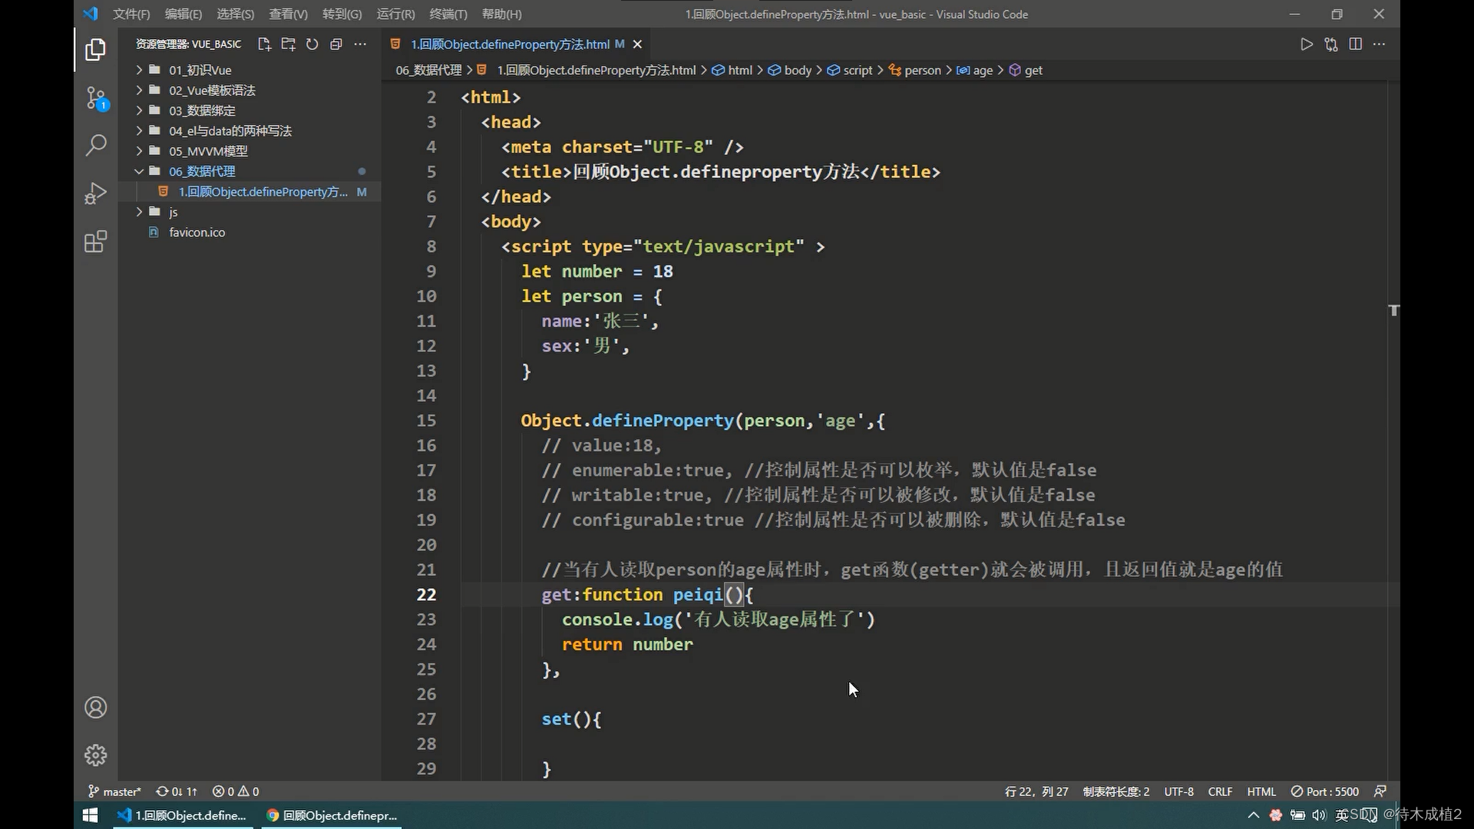Click the peiqi function name in code
The width and height of the screenshot is (1474, 829).
(x=698, y=595)
